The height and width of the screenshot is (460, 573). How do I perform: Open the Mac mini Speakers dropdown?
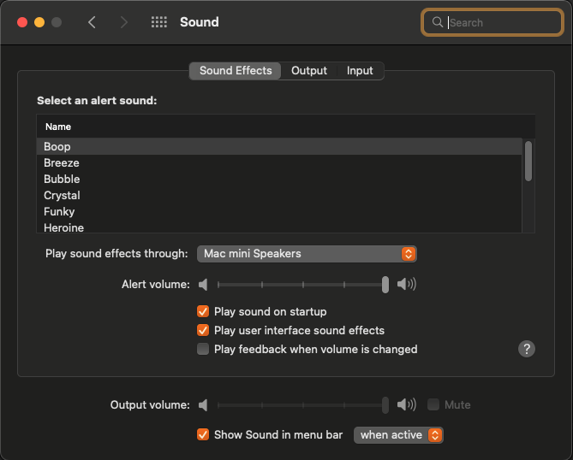click(x=307, y=254)
